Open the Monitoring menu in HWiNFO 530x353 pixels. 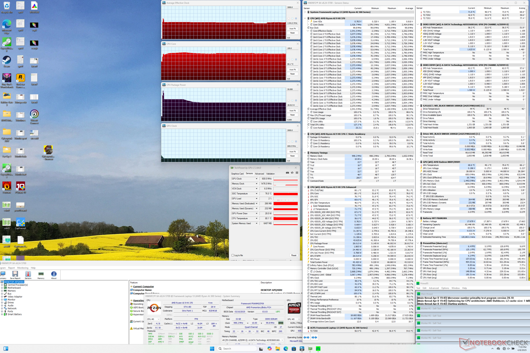(23, 268)
